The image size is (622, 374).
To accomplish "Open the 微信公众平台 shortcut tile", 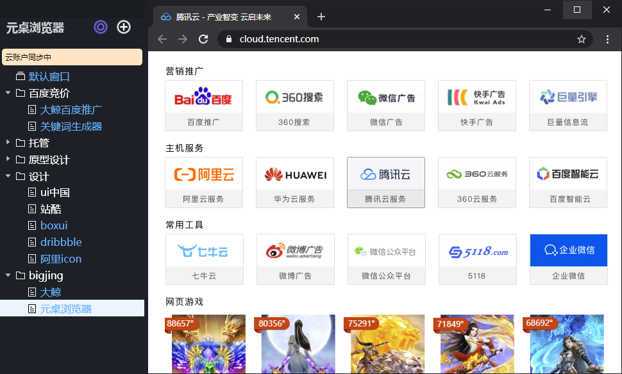I will (x=387, y=259).
